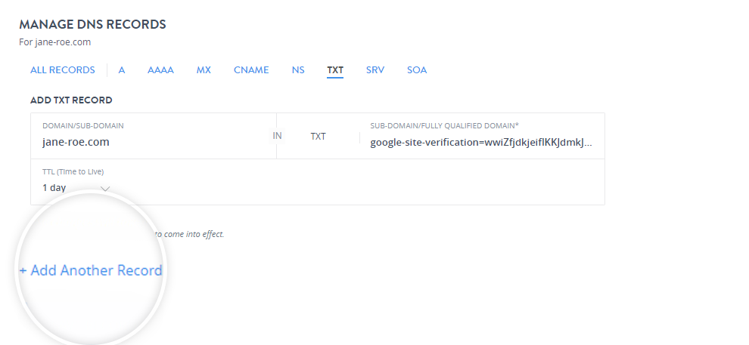Focus the google-site-verification value field
749x345 pixels.
481,142
